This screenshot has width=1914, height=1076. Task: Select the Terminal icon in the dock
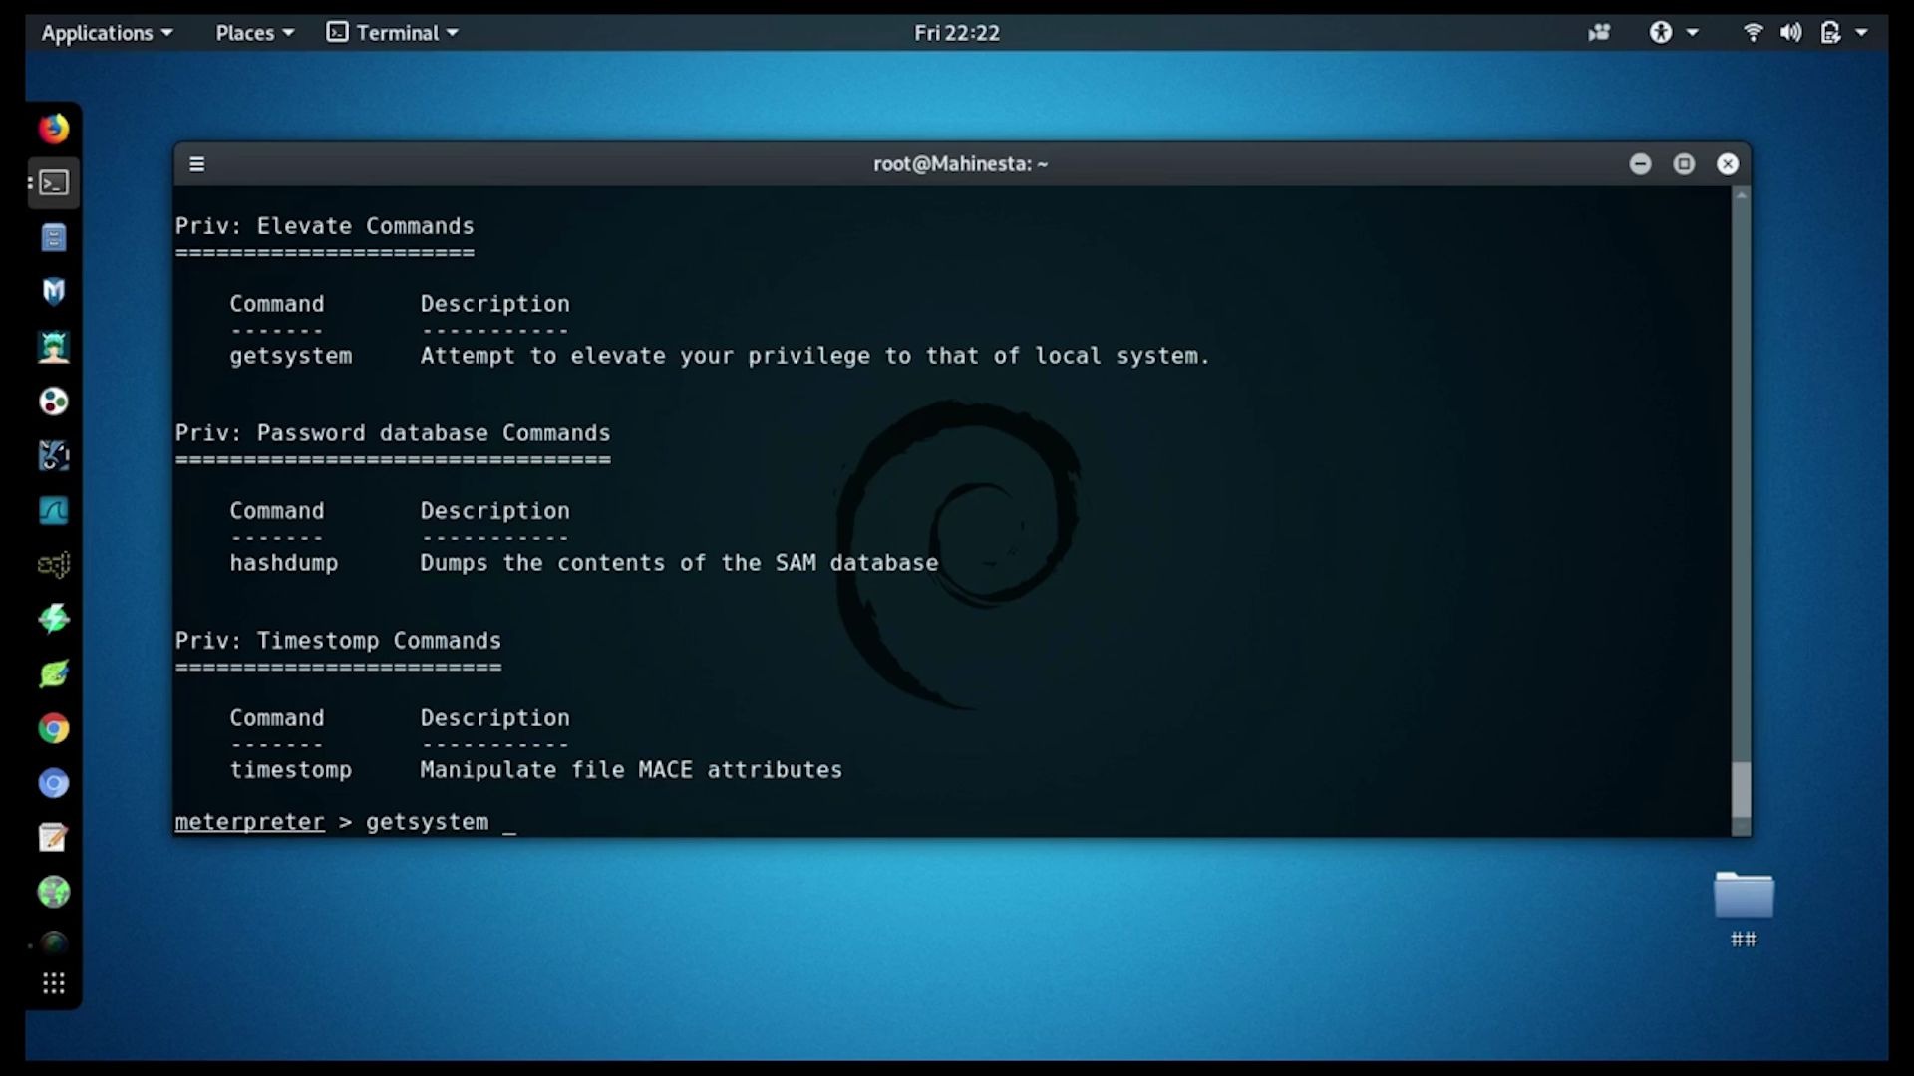tap(54, 183)
